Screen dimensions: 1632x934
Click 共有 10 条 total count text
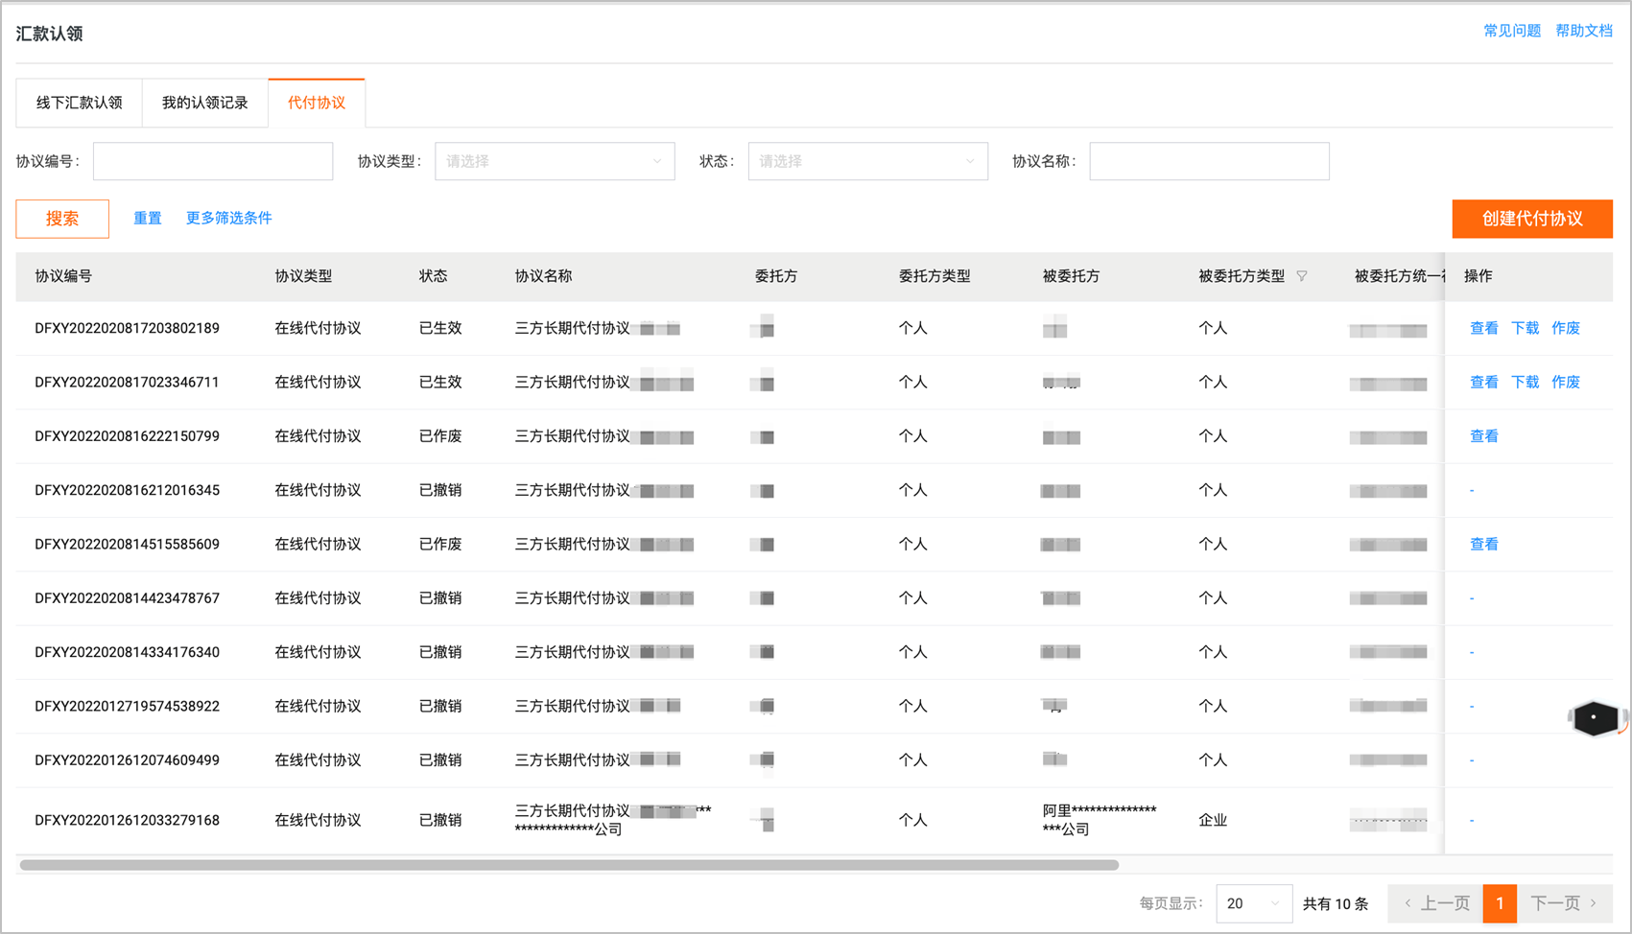coord(1336,903)
